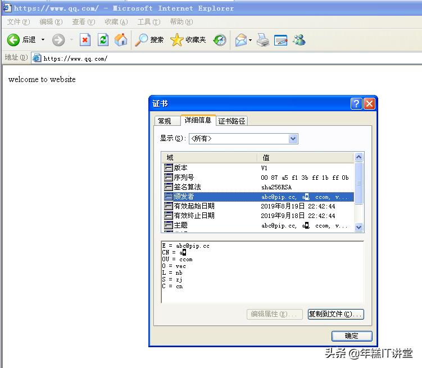
Task: Click the line O = vec
Action: (x=174, y=266)
